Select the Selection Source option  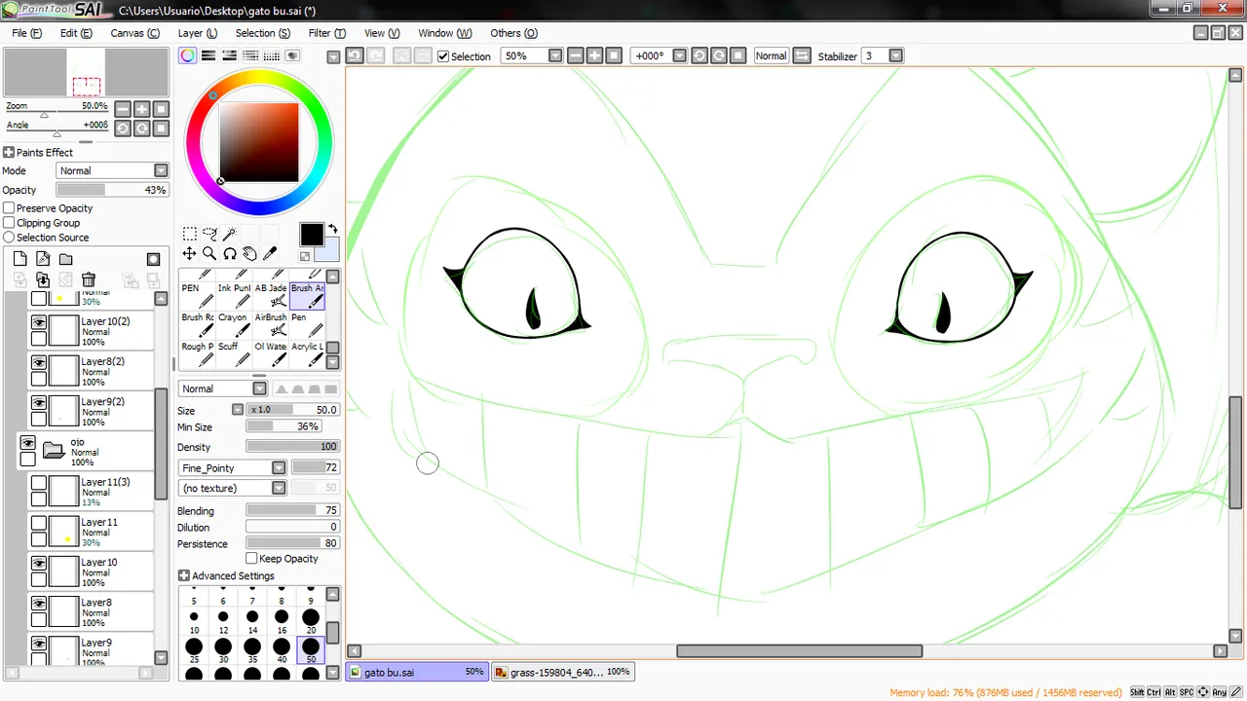click(9, 238)
